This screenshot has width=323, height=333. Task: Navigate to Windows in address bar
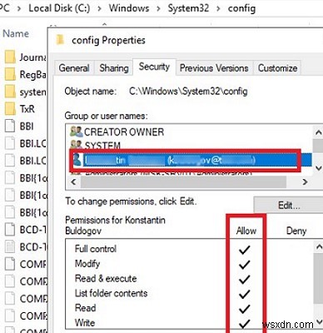point(129,8)
